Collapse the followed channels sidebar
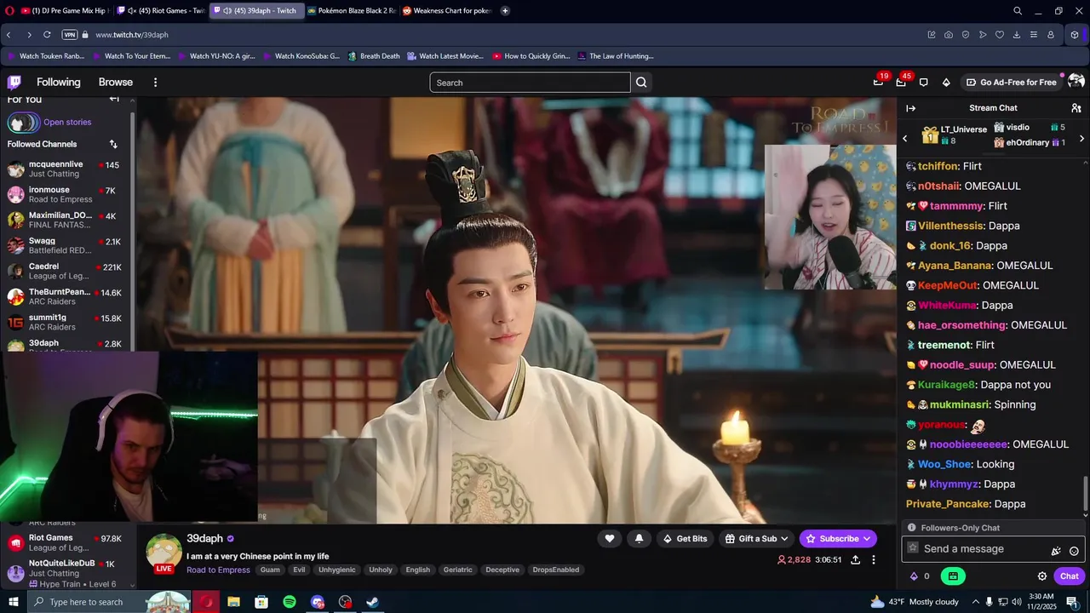 click(114, 99)
